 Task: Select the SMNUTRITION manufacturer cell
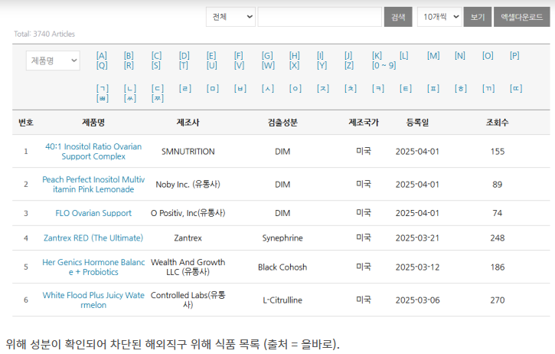tap(188, 151)
